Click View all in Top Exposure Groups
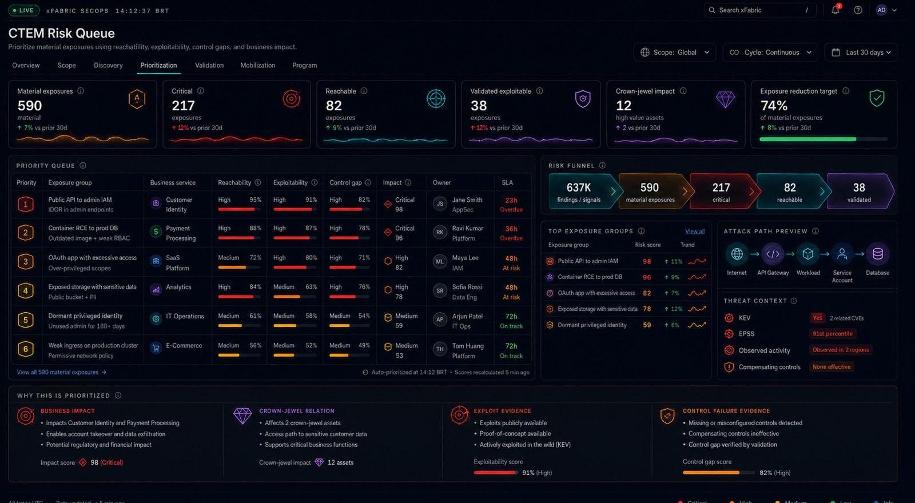915x503 pixels. 695,231
